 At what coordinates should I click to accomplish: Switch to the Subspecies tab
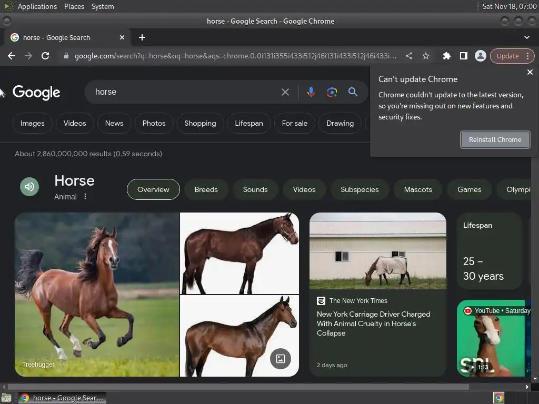click(360, 189)
